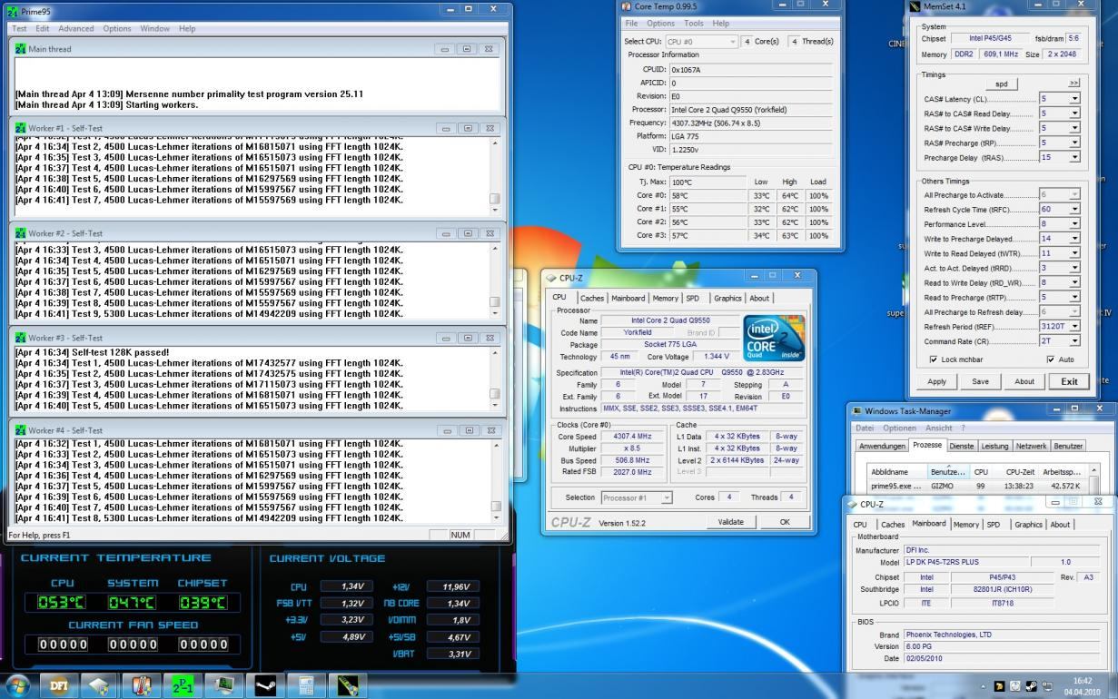This screenshot has width=1118, height=699.
Task: Switch to the Memory tab in CPU-Z
Action: pyautogui.click(x=665, y=299)
